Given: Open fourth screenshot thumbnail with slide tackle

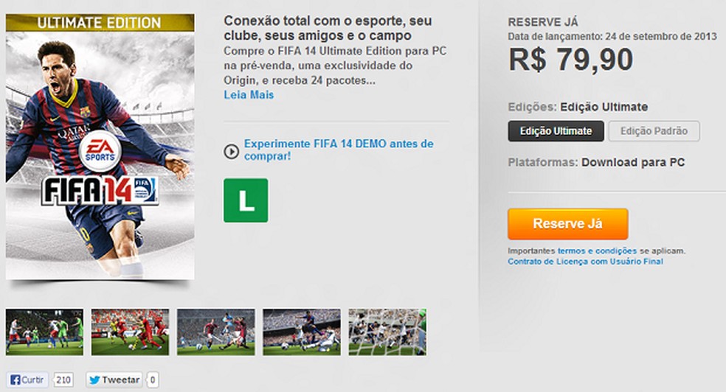Looking at the screenshot, I should pyautogui.click(x=302, y=332).
